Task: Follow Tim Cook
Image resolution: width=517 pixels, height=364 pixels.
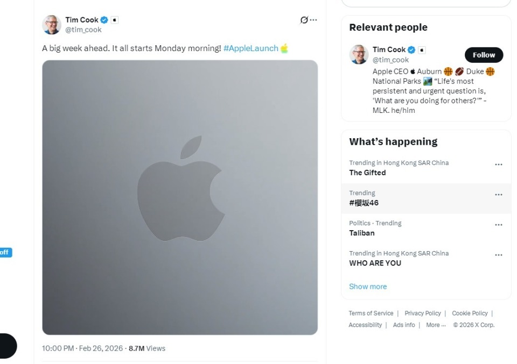Action: pos(484,55)
